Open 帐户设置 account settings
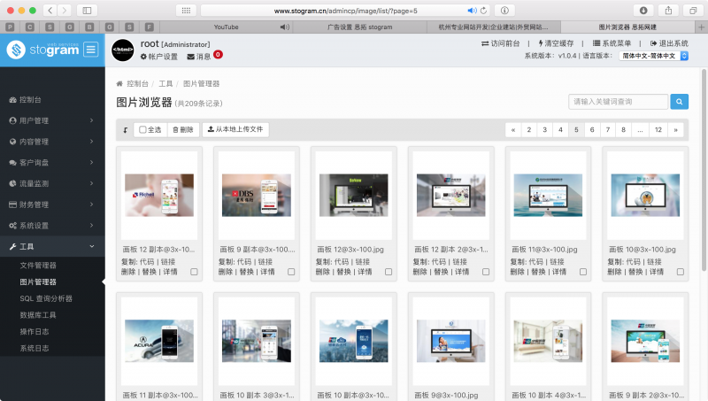The image size is (708, 401). (159, 57)
